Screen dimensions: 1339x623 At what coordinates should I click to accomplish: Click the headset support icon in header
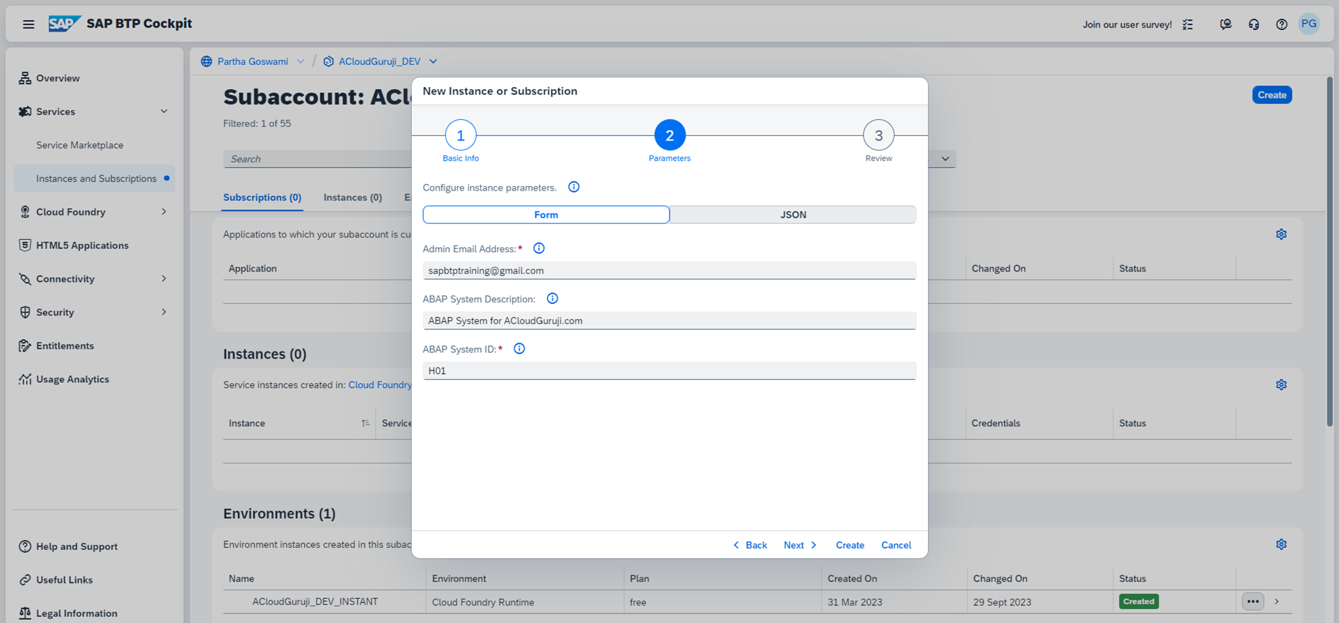pos(1253,24)
